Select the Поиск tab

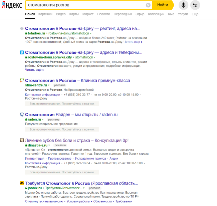click(x=30, y=14)
